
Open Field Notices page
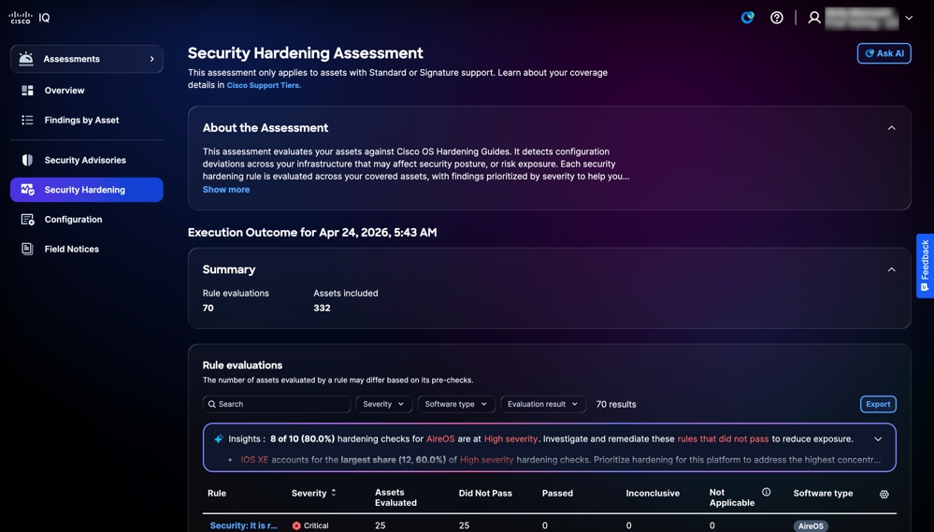click(71, 249)
